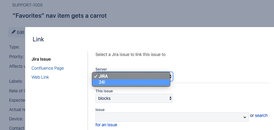Expand the Issue field chevron
This screenshot has width=274, height=130.
245,117
